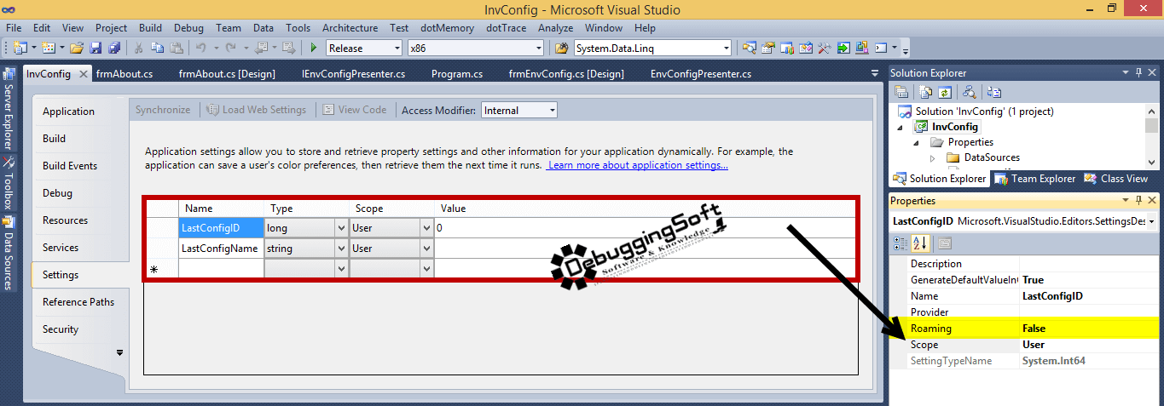Click the Extension Manager toolbar icon
The height and width of the screenshot is (406, 1164).
(x=862, y=48)
